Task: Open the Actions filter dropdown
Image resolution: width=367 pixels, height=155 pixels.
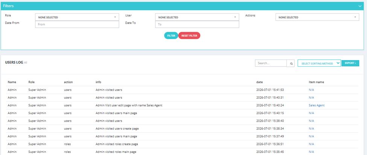Action: pyautogui.click(x=317, y=17)
